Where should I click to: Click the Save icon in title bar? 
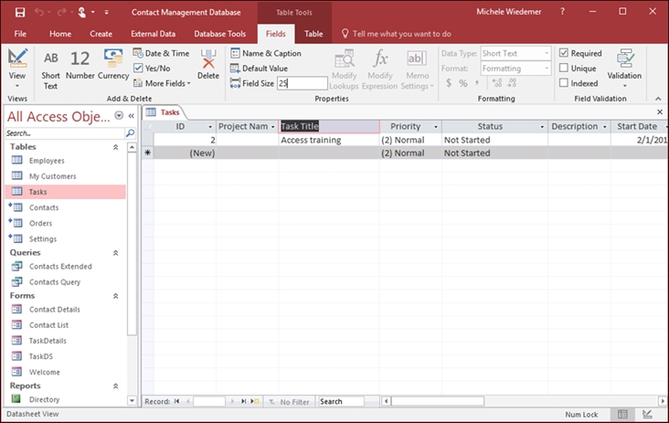pyautogui.click(x=20, y=13)
